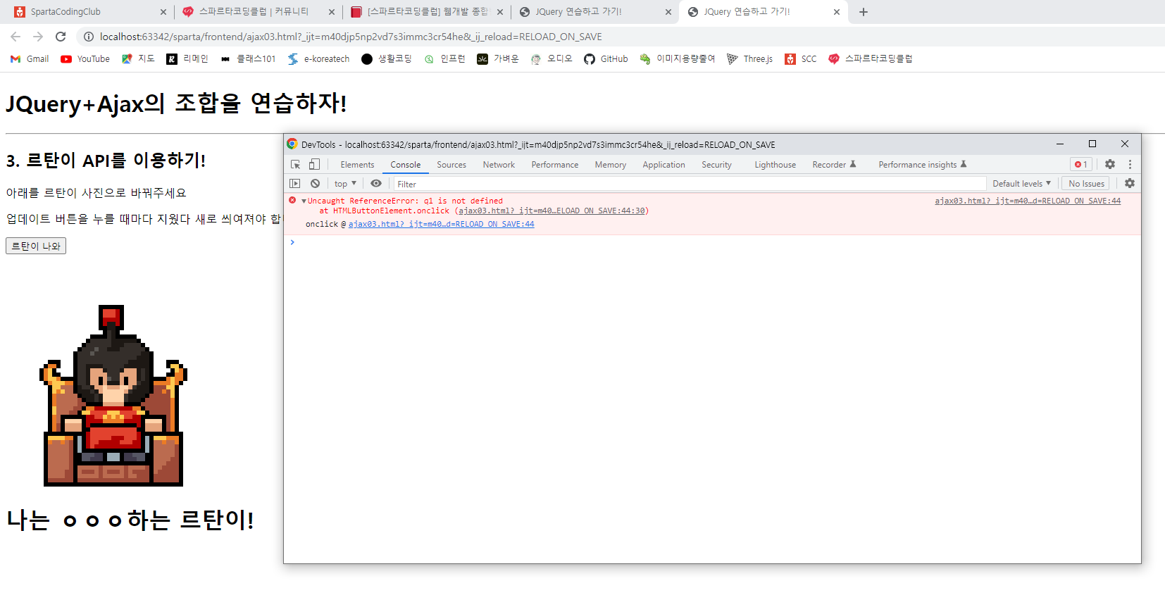Click the browser back arrow

(15, 37)
